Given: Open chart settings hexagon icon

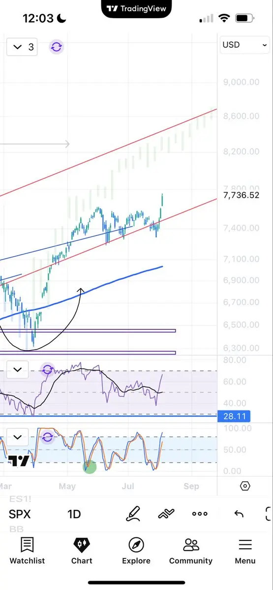Looking at the screenshot, I should coord(245,486).
